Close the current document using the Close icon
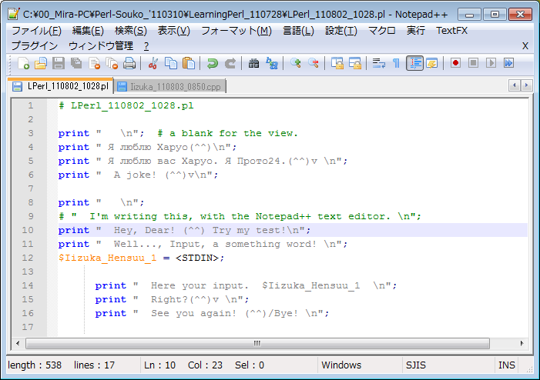 pyautogui.click(x=94, y=63)
